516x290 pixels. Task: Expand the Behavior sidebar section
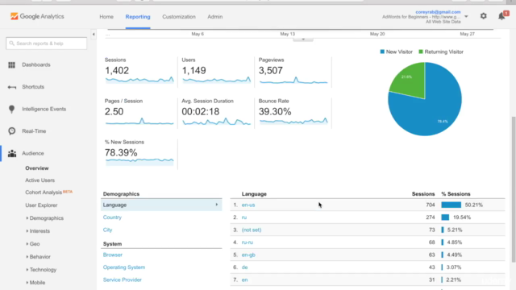[27, 256]
